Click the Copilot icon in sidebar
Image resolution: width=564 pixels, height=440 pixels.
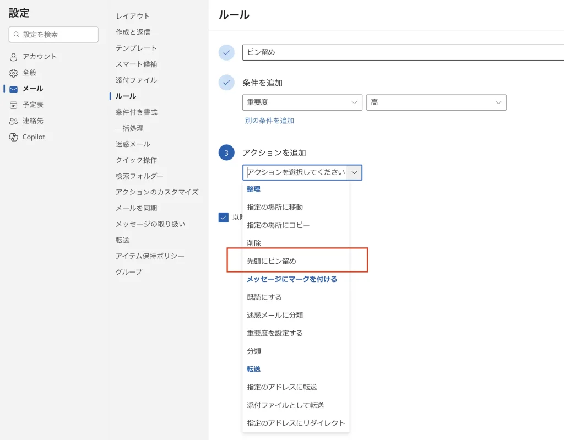tap(14, 137)
